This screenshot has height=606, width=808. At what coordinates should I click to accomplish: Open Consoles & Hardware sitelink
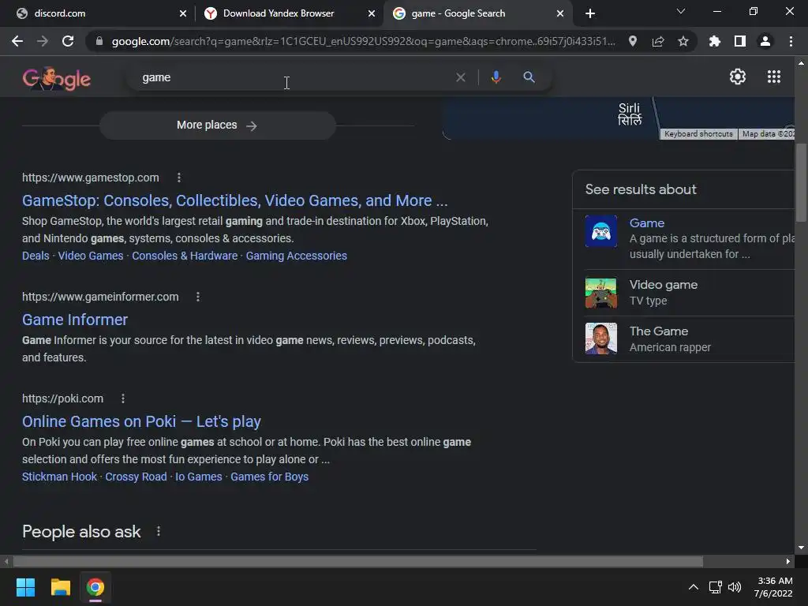(185, 256)
